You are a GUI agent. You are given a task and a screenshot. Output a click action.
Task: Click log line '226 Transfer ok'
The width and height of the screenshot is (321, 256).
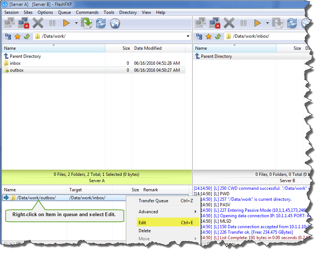pos(247,232)
